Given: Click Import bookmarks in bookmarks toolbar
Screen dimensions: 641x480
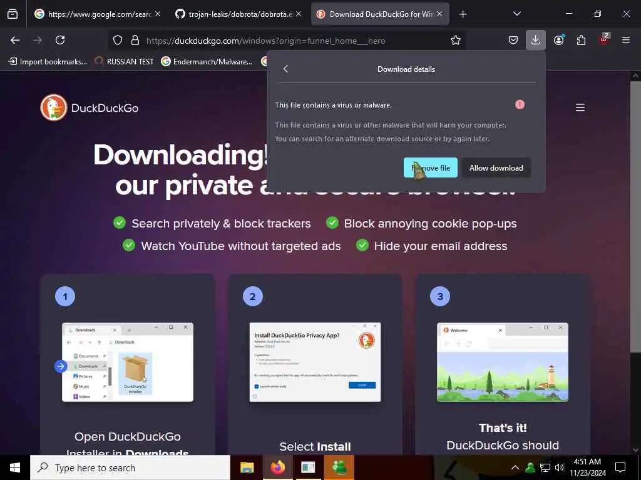Looking at the screenshot, I should click(x=48, y=62).
